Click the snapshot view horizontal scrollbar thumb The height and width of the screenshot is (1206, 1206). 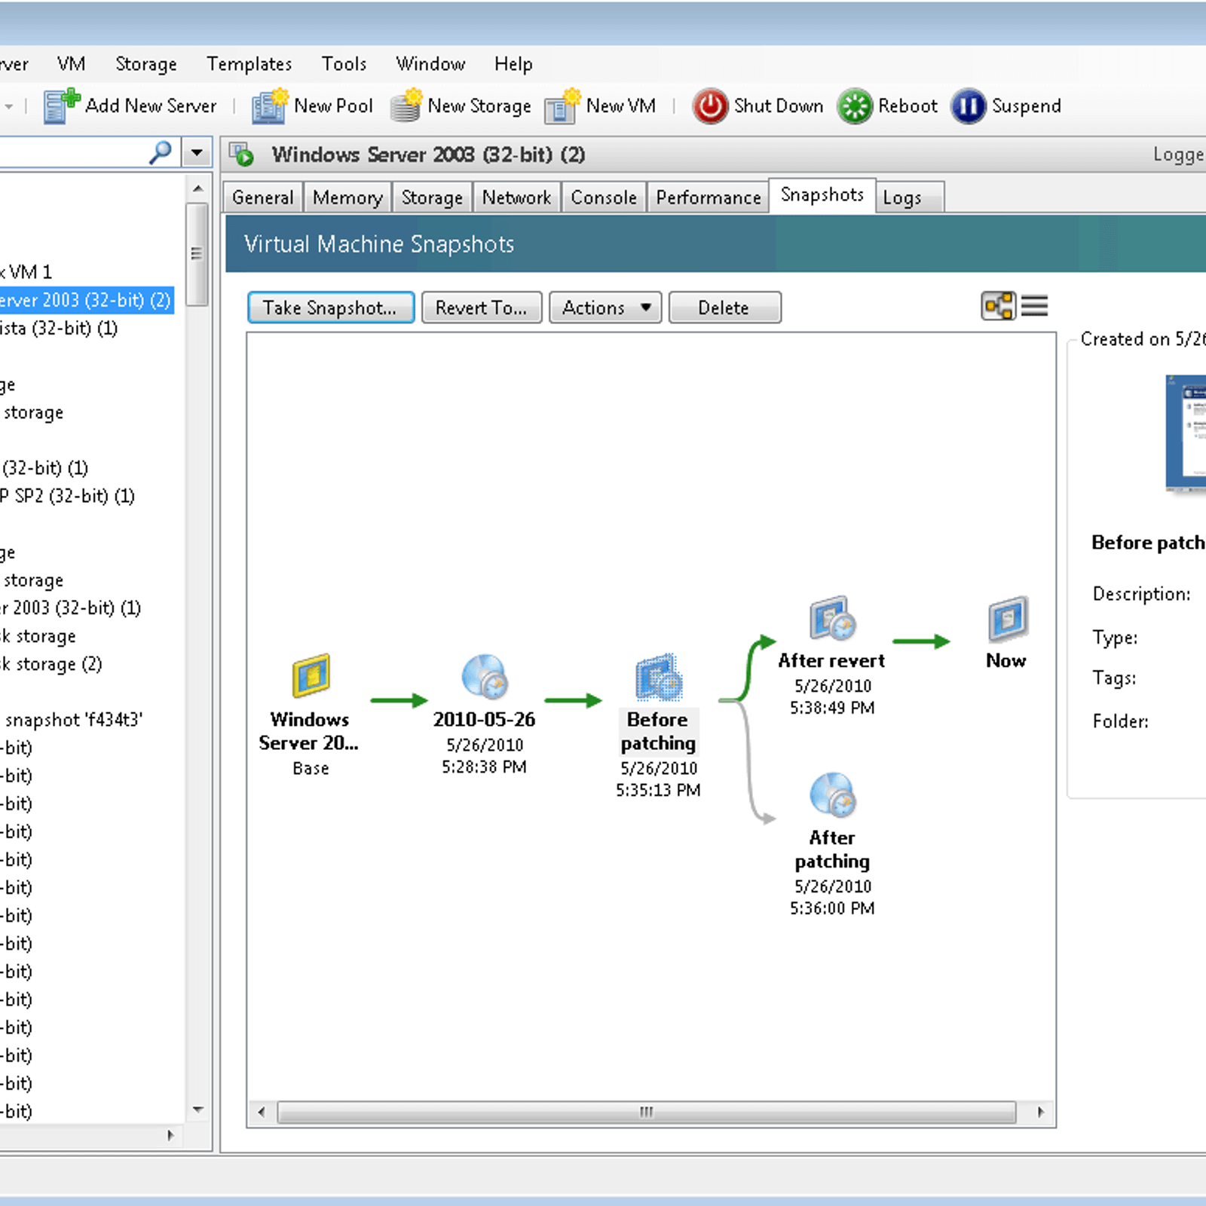647,1112
